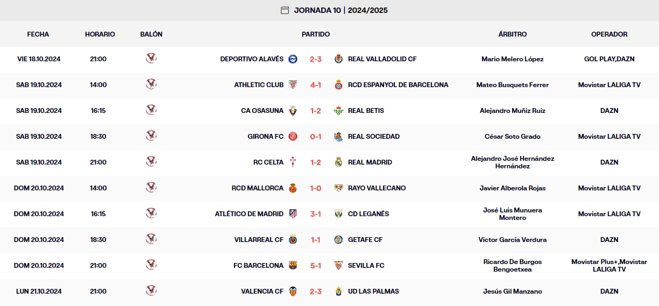
Task: Click the Valencia CF club crest
Action: click(x=293, y=291)
